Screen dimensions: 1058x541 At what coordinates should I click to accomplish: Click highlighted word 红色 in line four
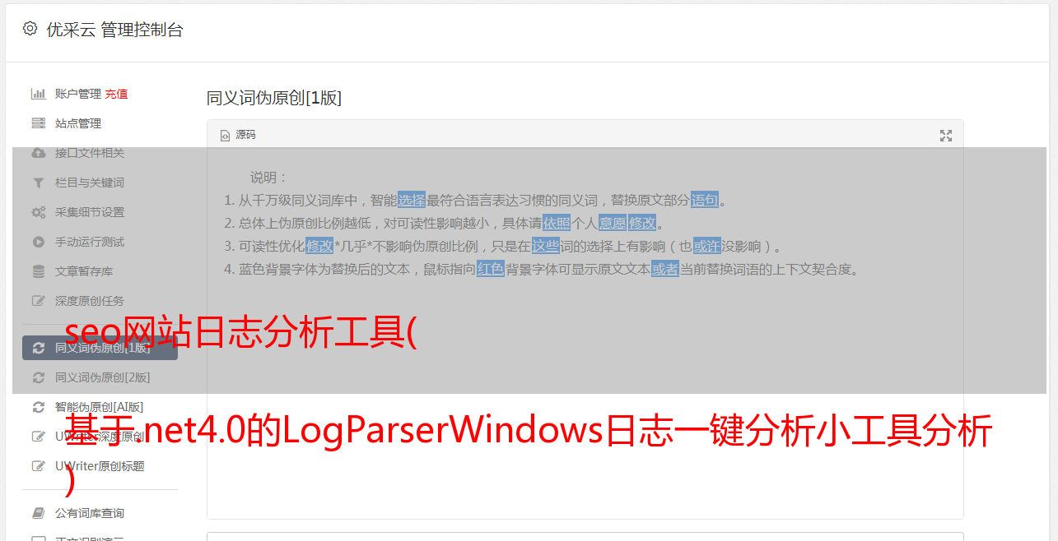(x=490, y=269)
